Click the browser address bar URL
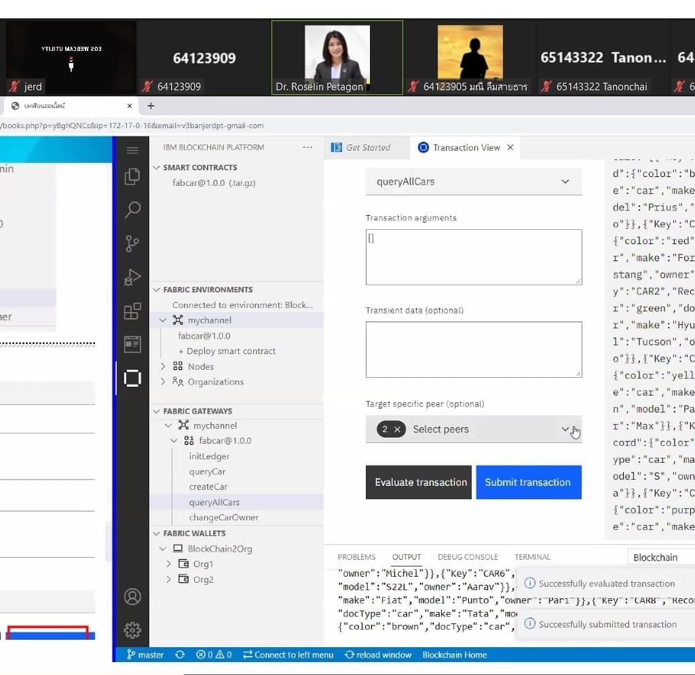Screen dimensions: 695x675 click(x=132, y=126)
